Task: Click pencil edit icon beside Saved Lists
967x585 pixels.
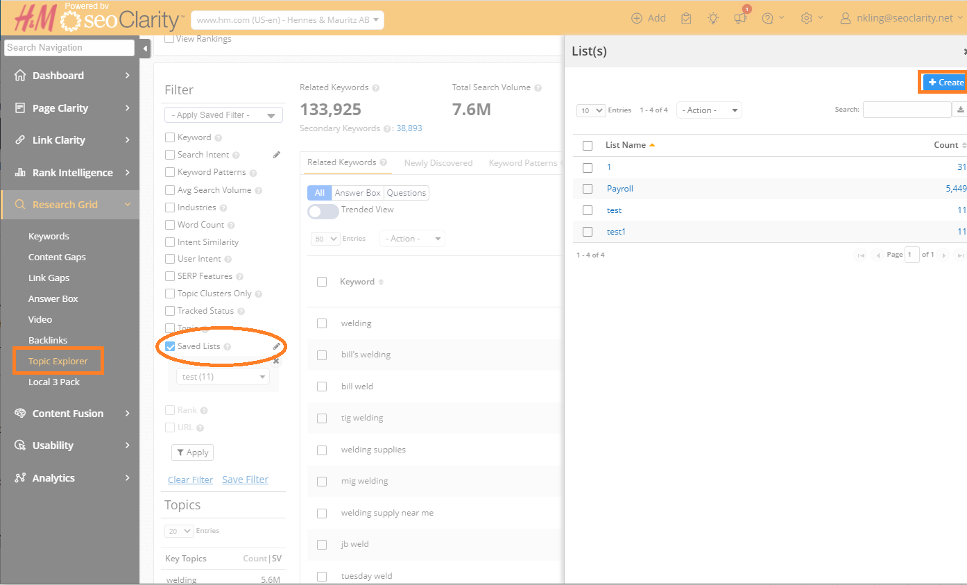Action: click(x=276, y=346)
